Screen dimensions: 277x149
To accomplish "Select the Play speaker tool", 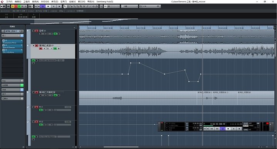I will [x=94, y=7].
